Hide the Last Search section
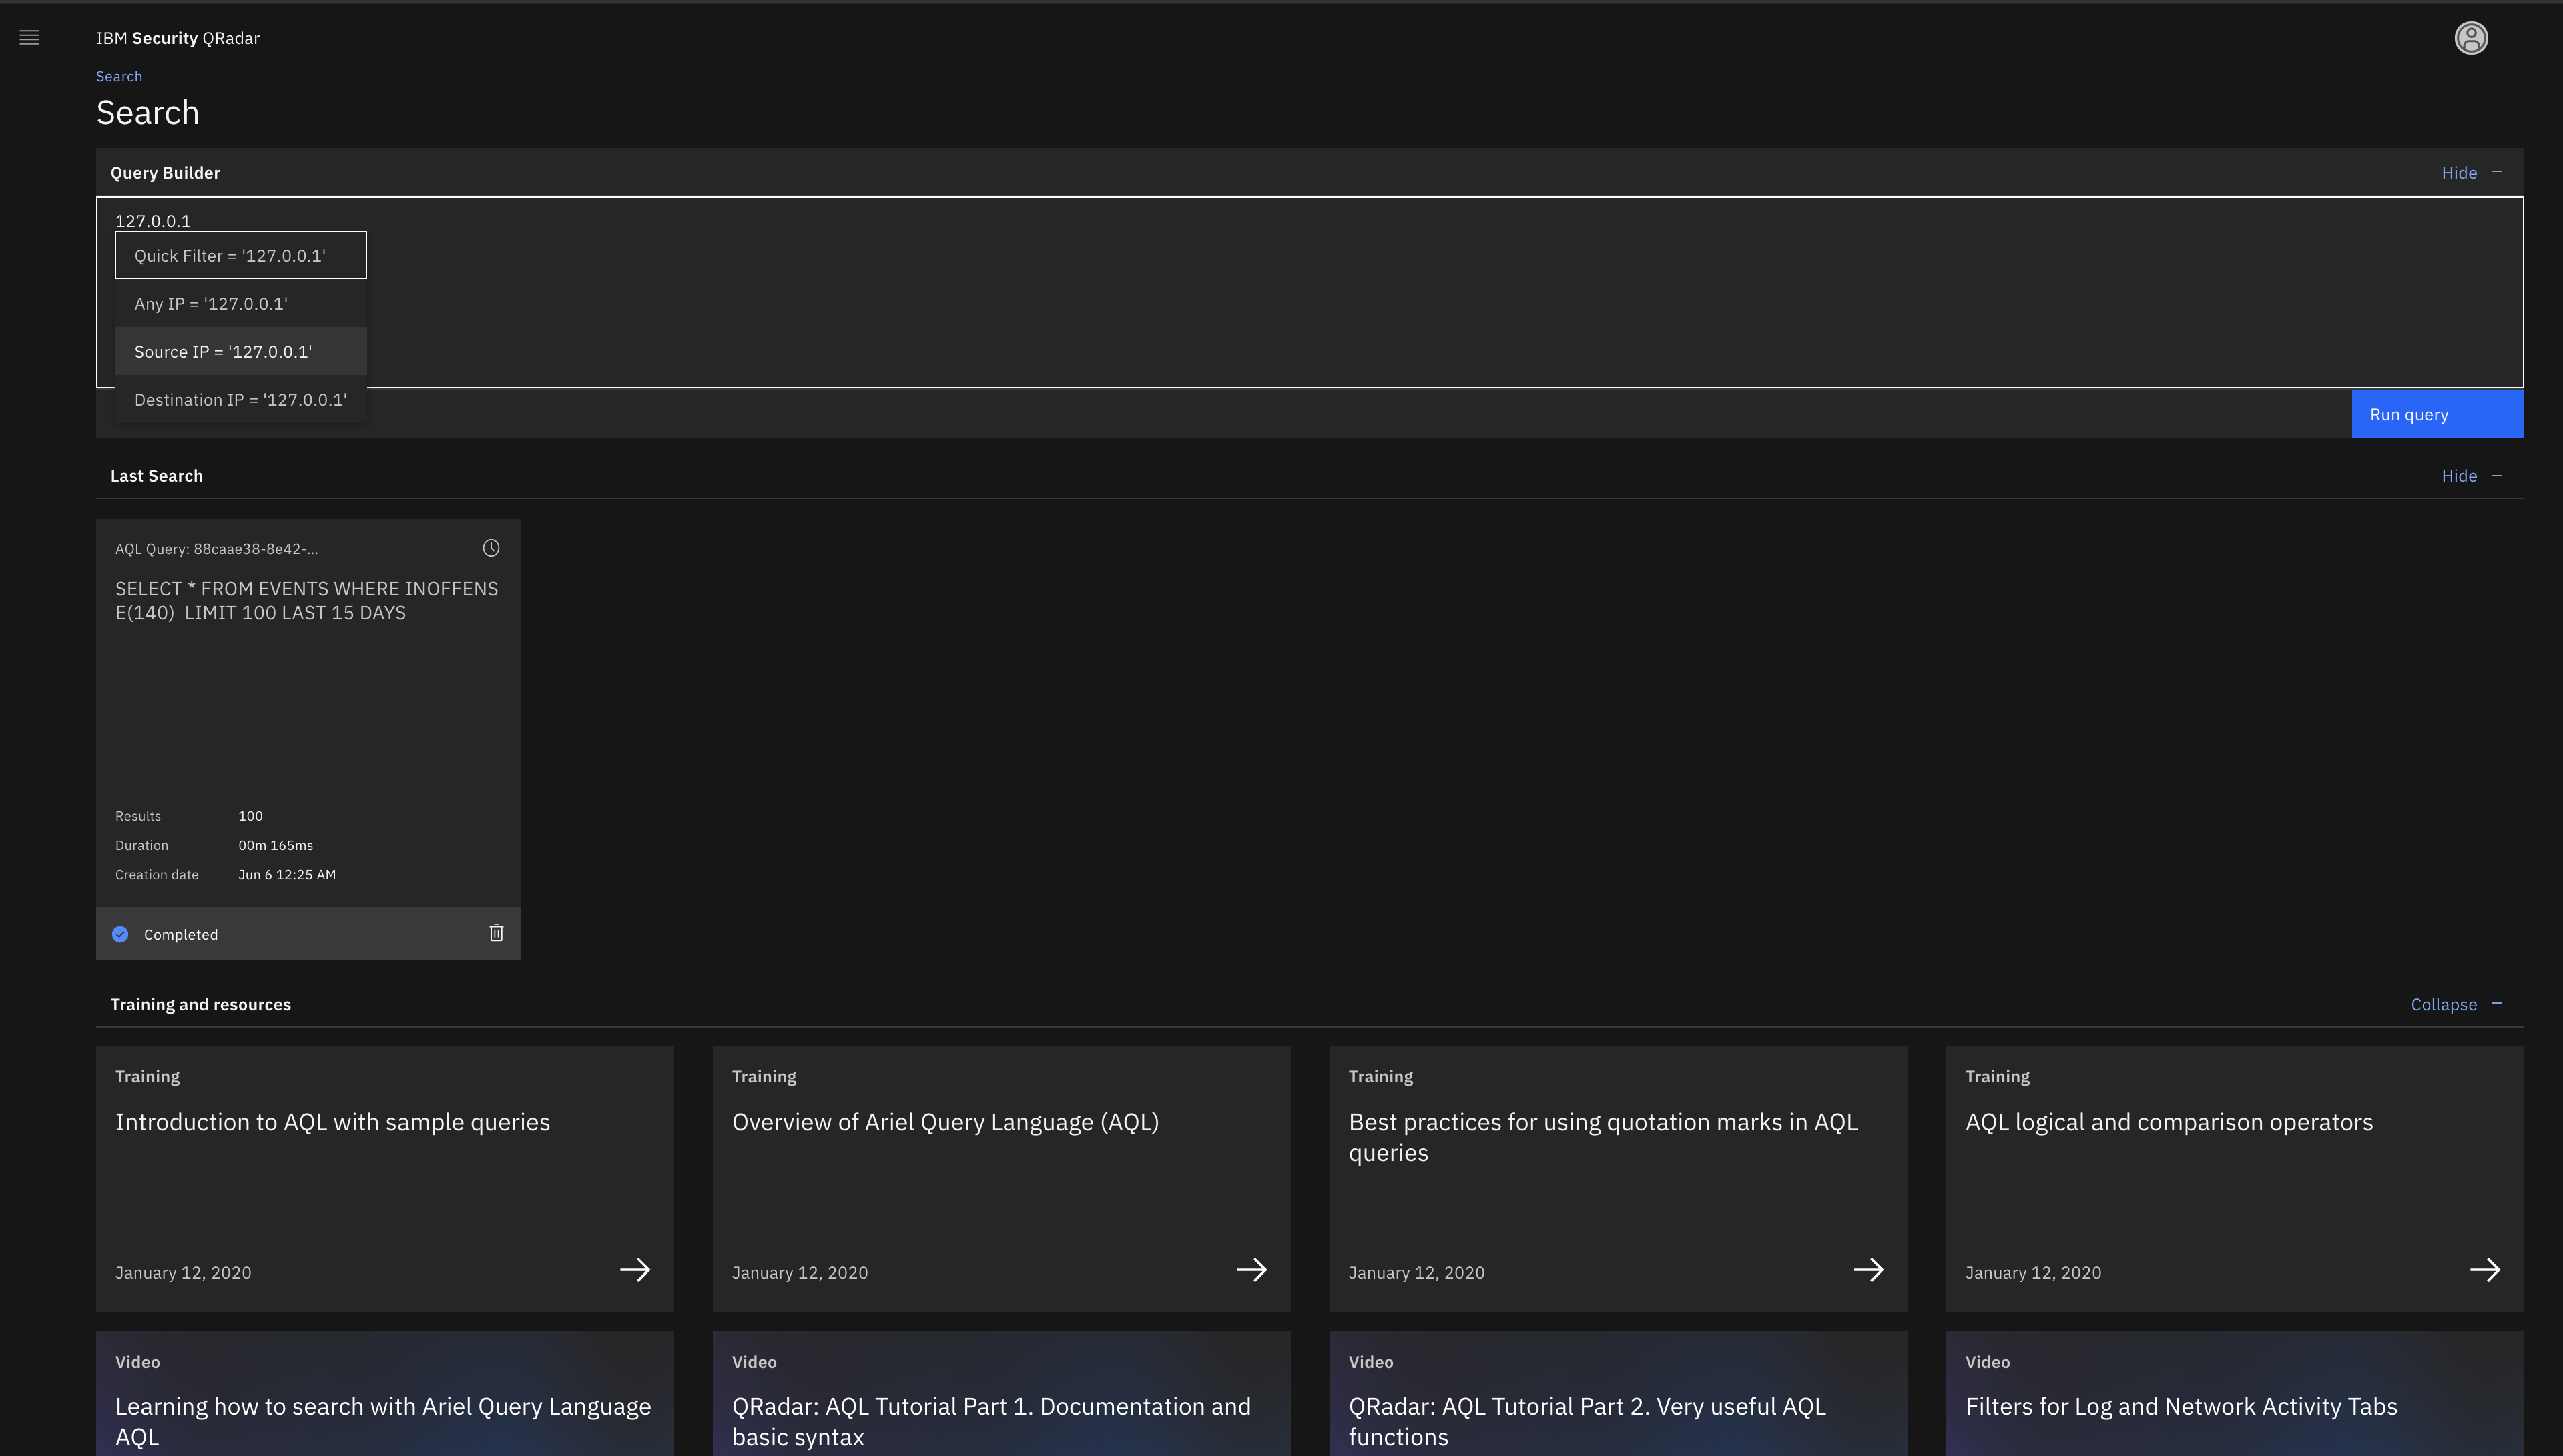 tap(2470, 476)
